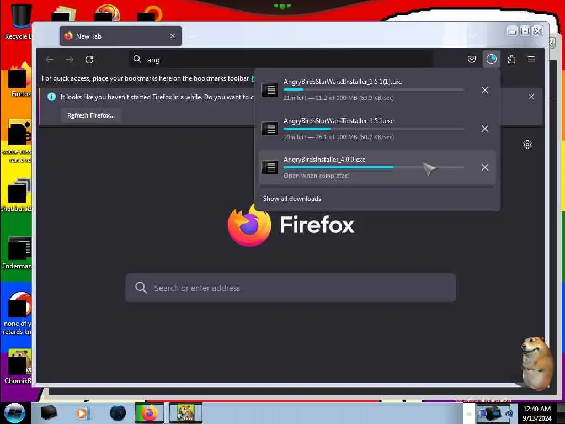Open the Pocket save icon
Viewport: 565px width, 424px height.
pyautogui.click(x=472, y=59)
